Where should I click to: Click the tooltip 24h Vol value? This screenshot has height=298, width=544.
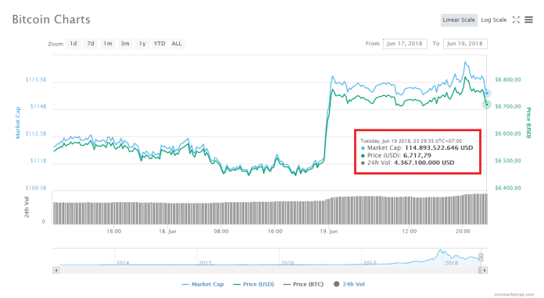pos(424,163)
